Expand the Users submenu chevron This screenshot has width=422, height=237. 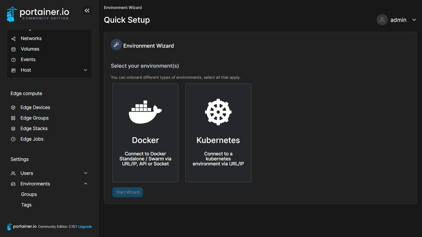(85, 173)
